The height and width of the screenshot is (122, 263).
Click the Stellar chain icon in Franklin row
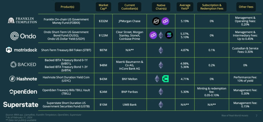tap(156, 21)
